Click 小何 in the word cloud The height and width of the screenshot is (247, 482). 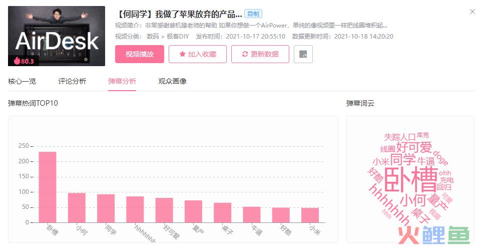[x=413, y=200]
